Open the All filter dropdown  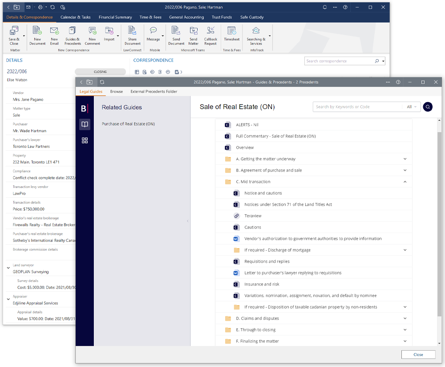tap(412, 107)
